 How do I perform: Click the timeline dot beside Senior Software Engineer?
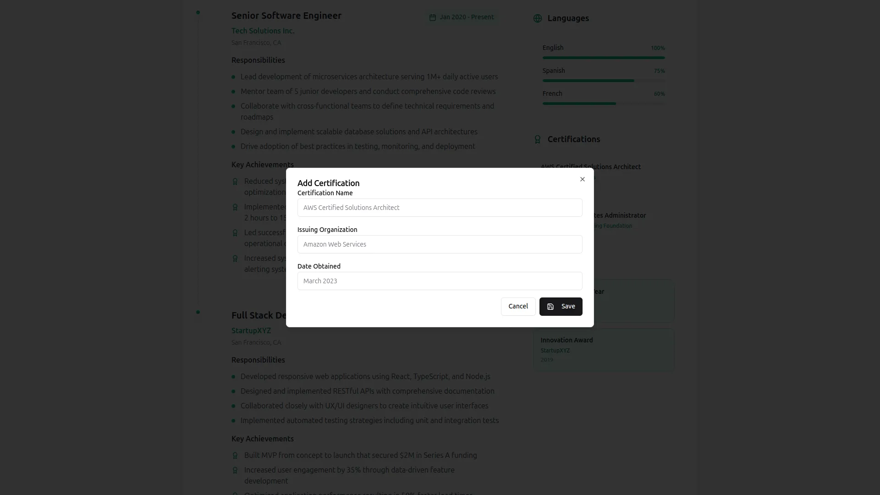[x=198, y=12]
